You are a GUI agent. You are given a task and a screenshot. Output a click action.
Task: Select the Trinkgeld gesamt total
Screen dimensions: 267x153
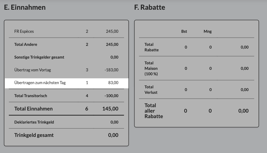pyautogui.click(x=66, y=135)
